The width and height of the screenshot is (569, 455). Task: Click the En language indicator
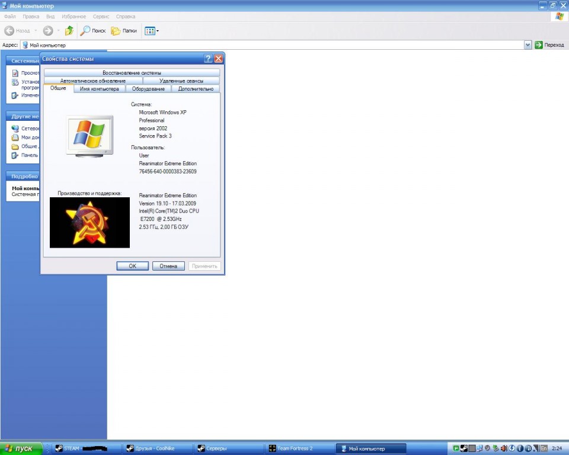544,448
